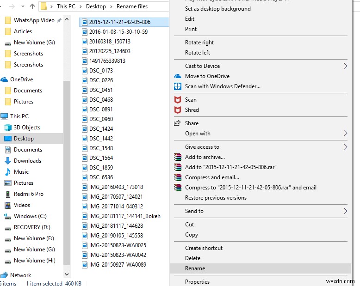Click the McAfee Scan icon
The height and width of the screenshot is (286, 360).
point(178,100)
